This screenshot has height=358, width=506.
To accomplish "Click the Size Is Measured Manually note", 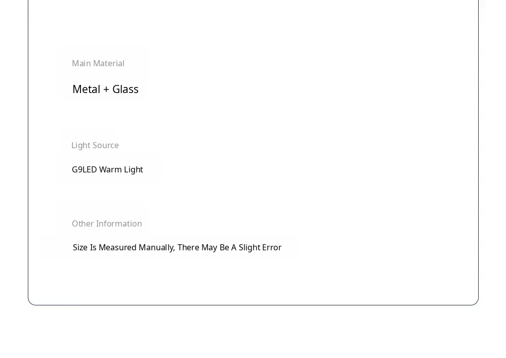I will 177,247.
